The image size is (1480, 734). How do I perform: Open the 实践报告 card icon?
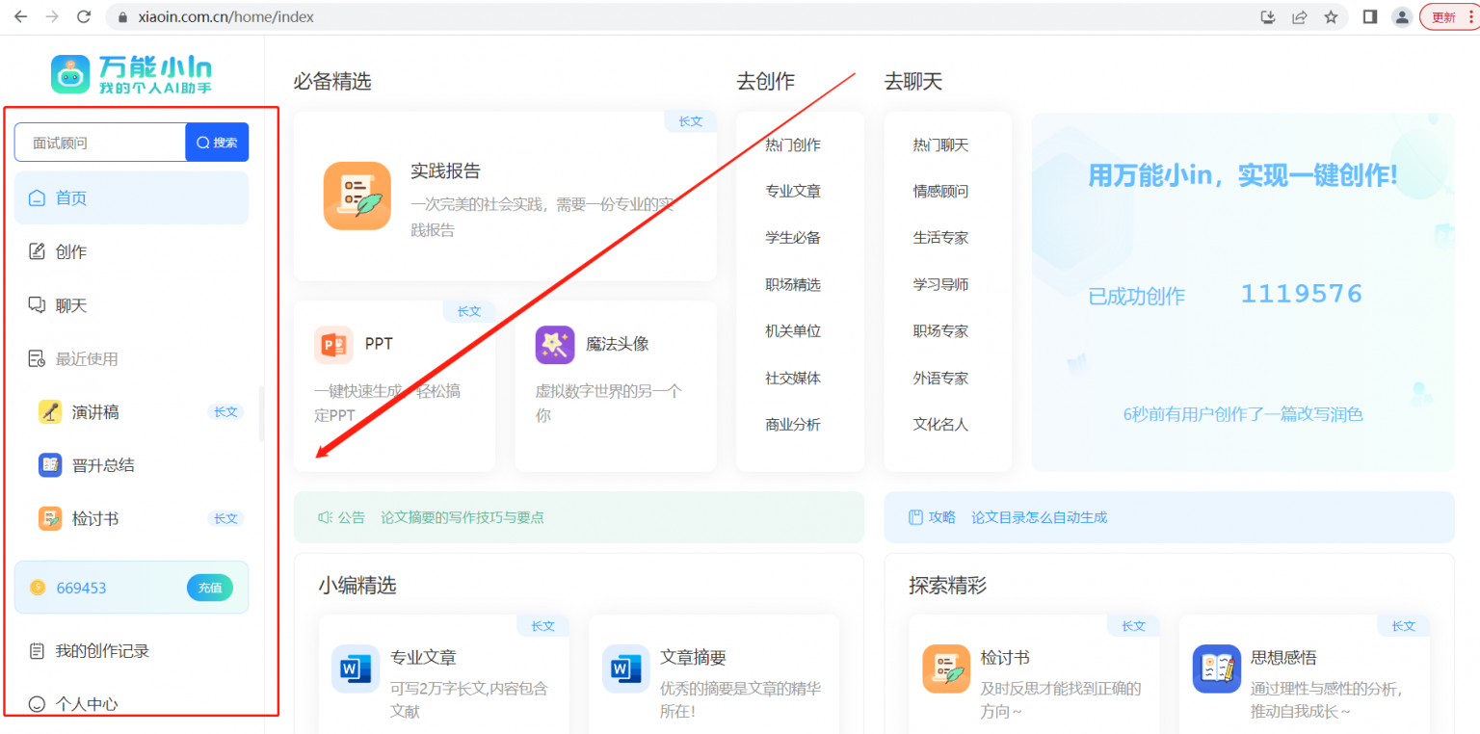[x=357, y=196]
